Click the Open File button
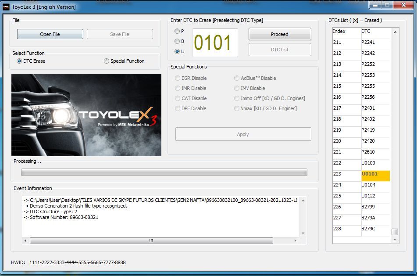Viewport: 417px width, 276px height. (x=50, y=34)
